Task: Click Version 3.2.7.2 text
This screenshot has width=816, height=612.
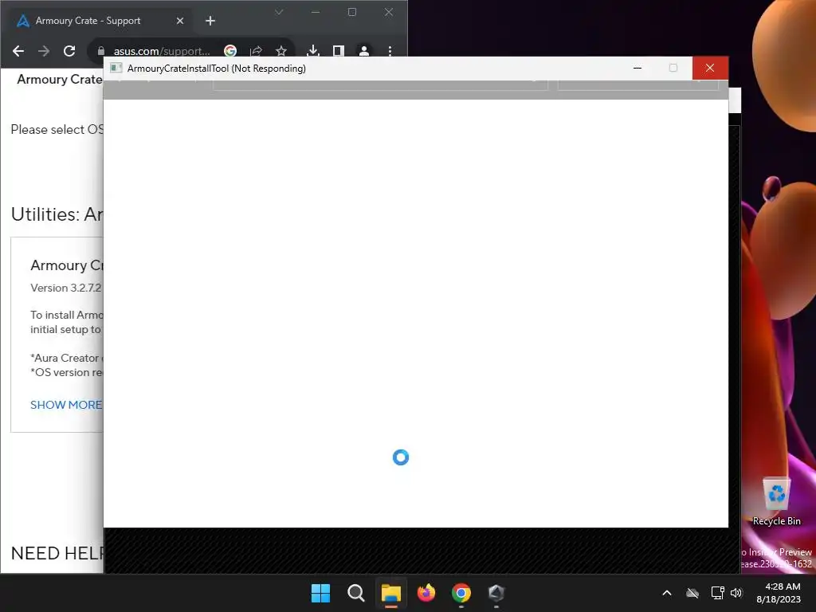Action: pos(66,288)
